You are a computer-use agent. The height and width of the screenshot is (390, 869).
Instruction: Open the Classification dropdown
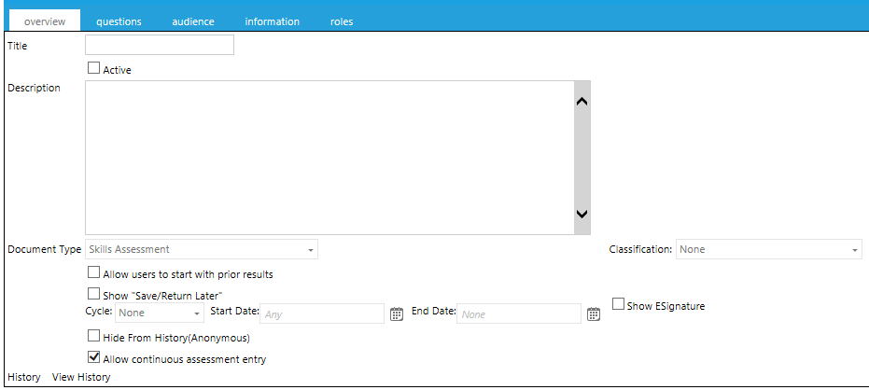768,249
